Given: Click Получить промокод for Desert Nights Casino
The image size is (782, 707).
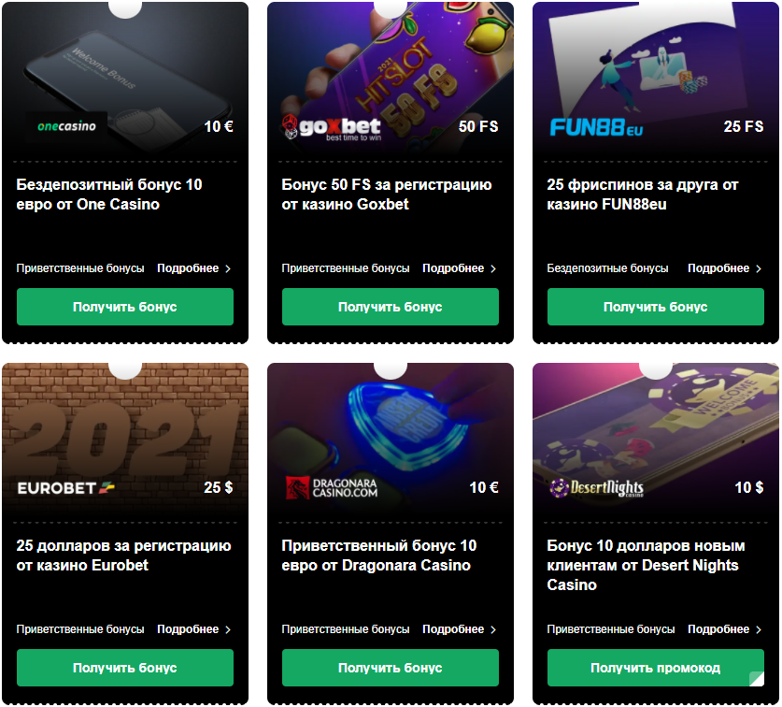Looking at the screenshot, I should pos(656,668).
